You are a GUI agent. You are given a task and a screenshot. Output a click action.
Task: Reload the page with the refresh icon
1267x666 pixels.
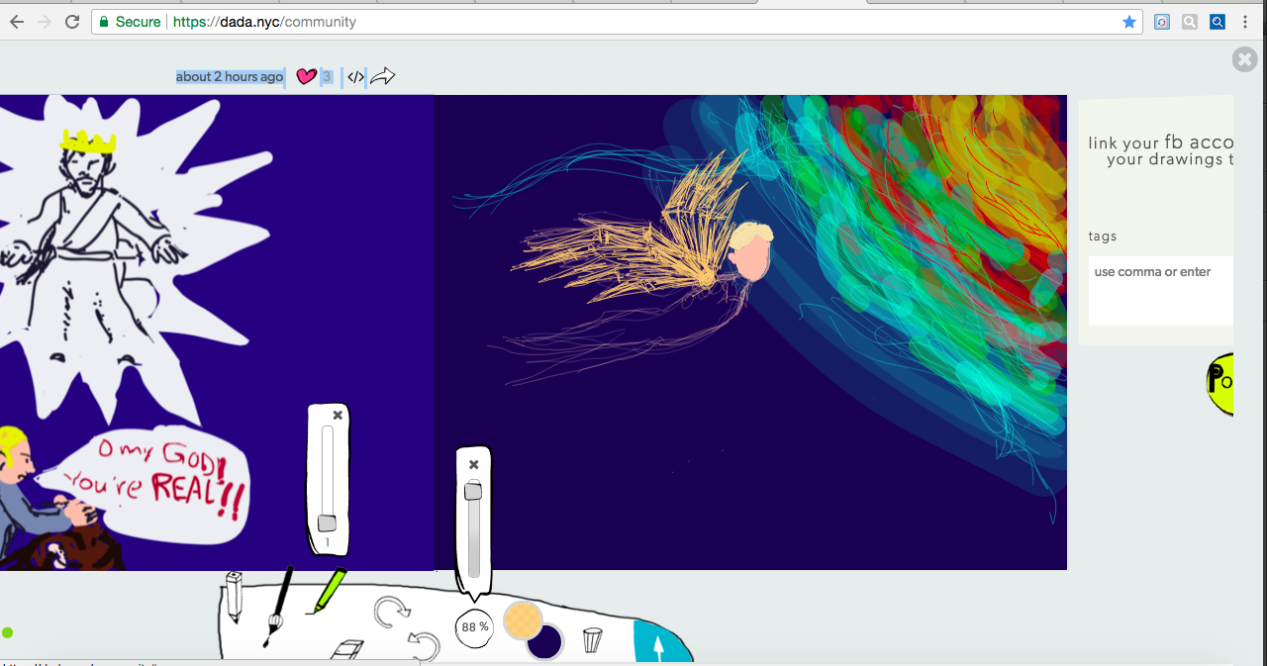click(72, 22)
